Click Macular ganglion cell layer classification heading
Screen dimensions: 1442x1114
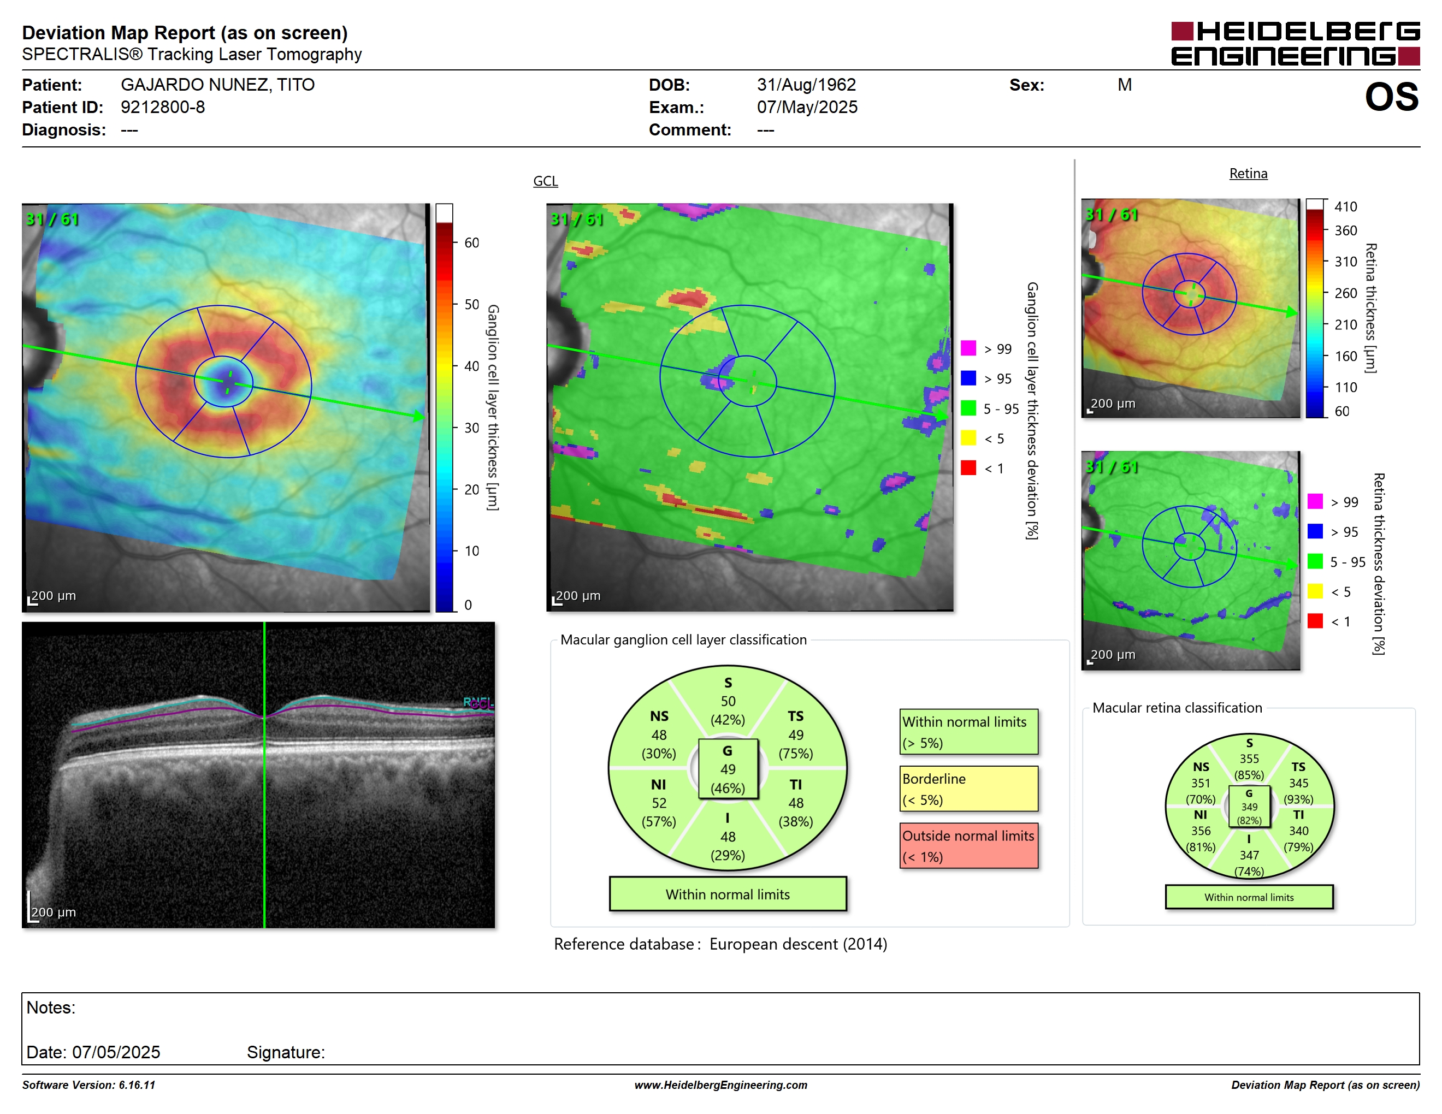[683, 639]
